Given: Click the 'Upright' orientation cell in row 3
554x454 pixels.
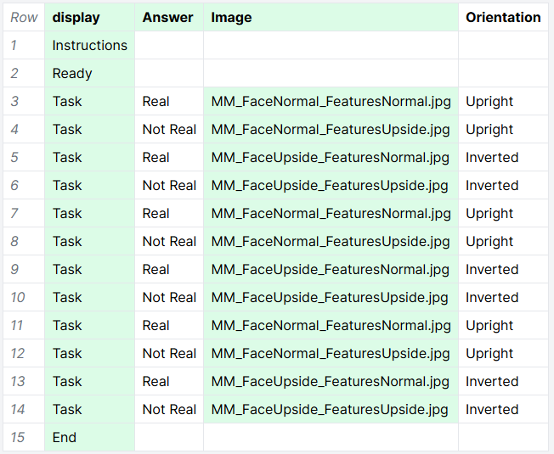Looking at the screenshot, I should coord(503,101).
